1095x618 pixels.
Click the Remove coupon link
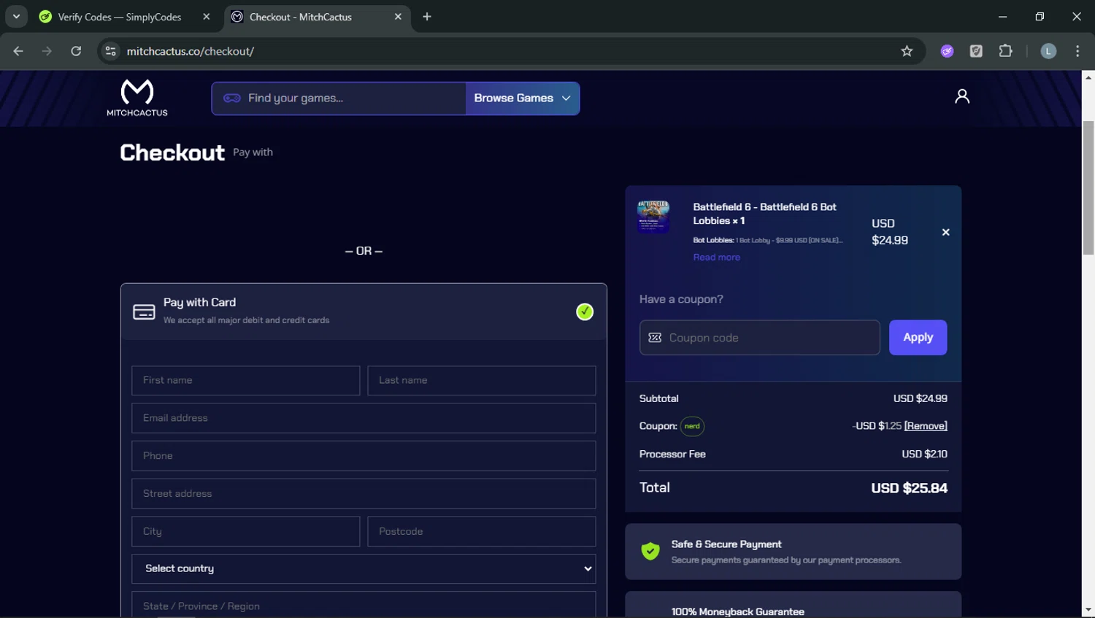click(x=926, y=426)
